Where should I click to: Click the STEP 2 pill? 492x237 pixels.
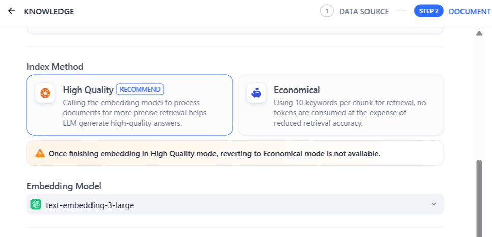[428, 11]
